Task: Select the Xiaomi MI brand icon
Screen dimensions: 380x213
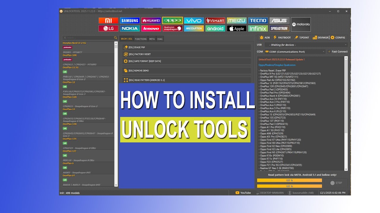Action: pos(108,20)
